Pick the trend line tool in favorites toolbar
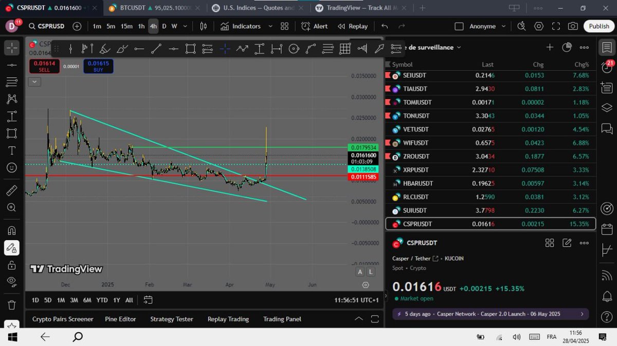Viewport: 617px width, 346px height. click(156, 49)
